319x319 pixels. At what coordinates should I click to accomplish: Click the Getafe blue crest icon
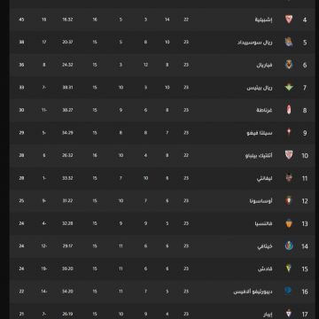(x=289, y=245)
